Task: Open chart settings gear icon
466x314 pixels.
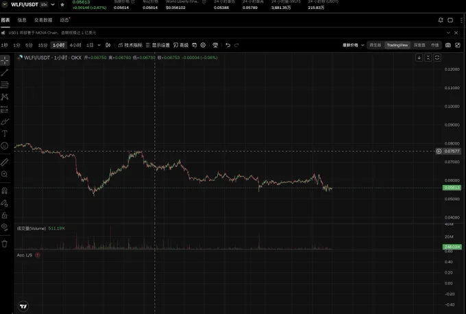Action: click(203, 45)
